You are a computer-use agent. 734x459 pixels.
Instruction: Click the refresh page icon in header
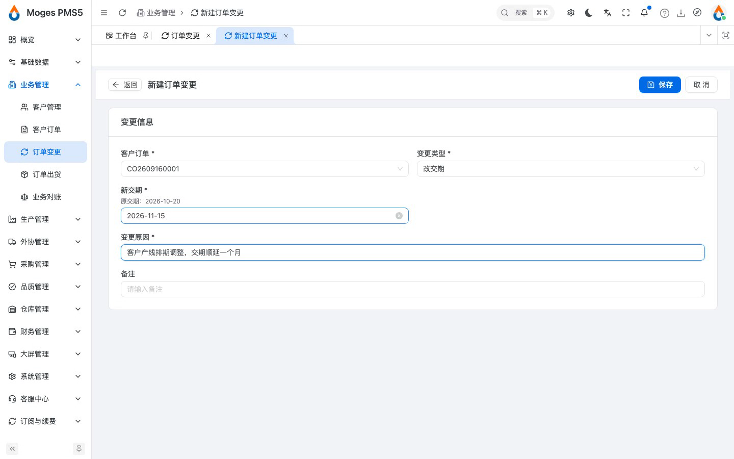(122, 13)
